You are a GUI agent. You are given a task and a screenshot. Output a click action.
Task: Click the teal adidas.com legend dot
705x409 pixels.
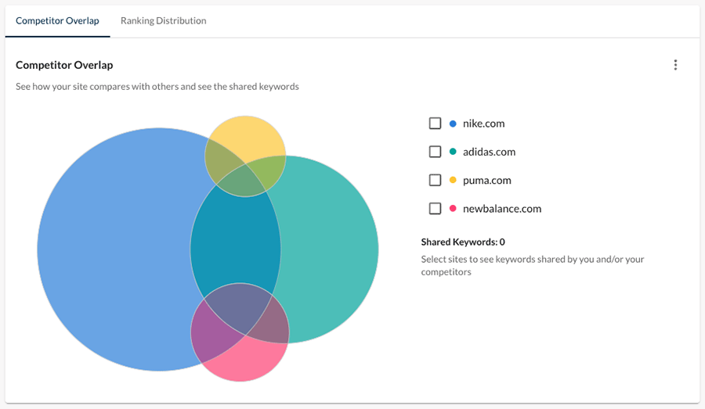453,152
